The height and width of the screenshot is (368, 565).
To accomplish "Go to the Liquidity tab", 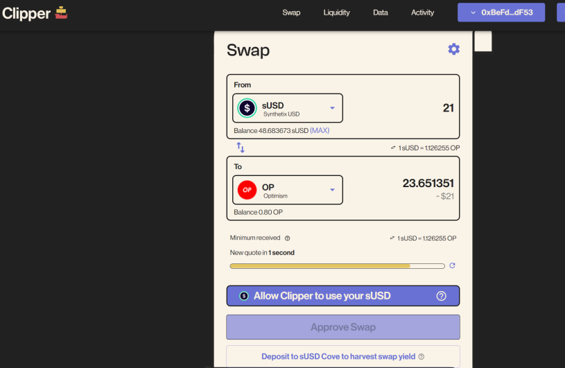I will 336,12.
